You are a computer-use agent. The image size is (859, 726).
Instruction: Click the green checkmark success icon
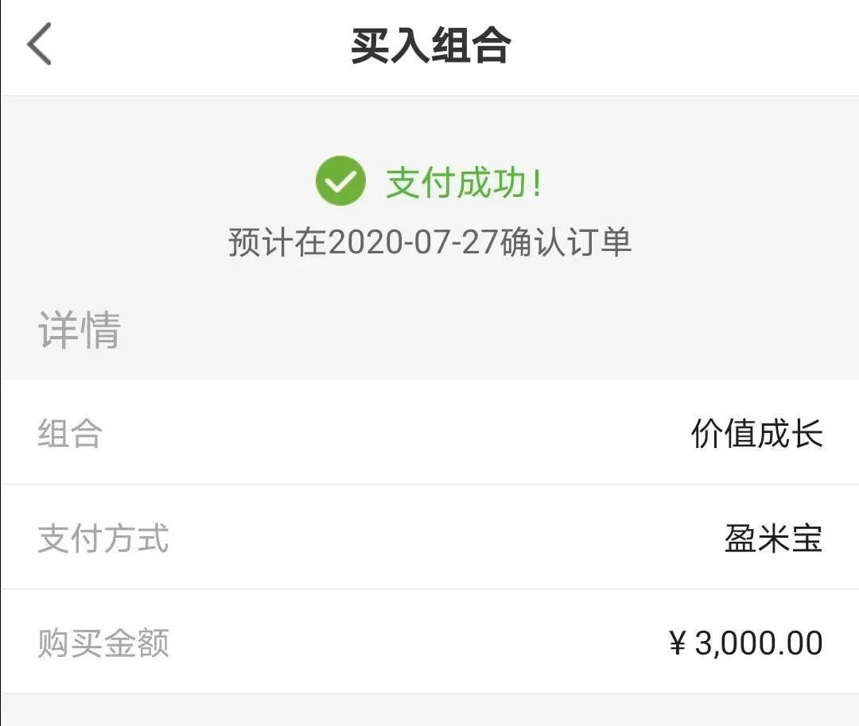click(340, 182)
